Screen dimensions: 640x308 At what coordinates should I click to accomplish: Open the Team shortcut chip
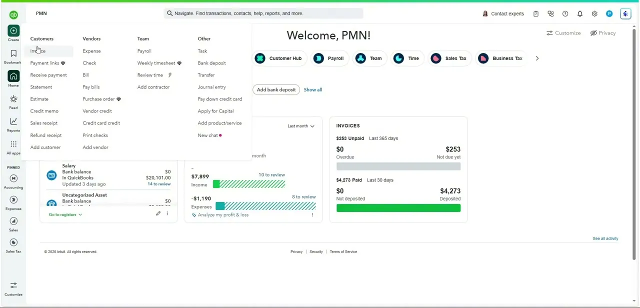[369, 58]
